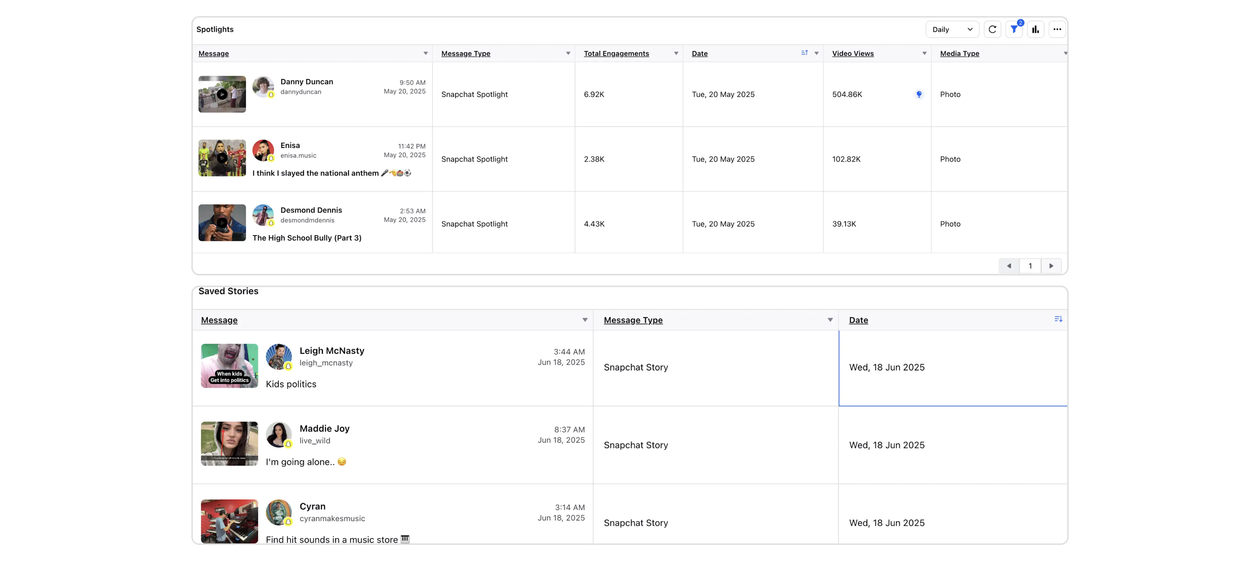The image size is (1260, 561).
Task: Go to next Spotlights page arrow
Action: coord(1051,266)
